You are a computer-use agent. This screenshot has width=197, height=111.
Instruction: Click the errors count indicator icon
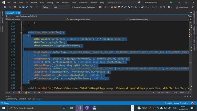tap(19, 92)
